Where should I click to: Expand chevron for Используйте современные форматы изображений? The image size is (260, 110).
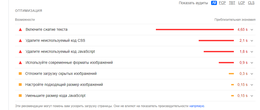pyautogui.click(x=252, y=63)
